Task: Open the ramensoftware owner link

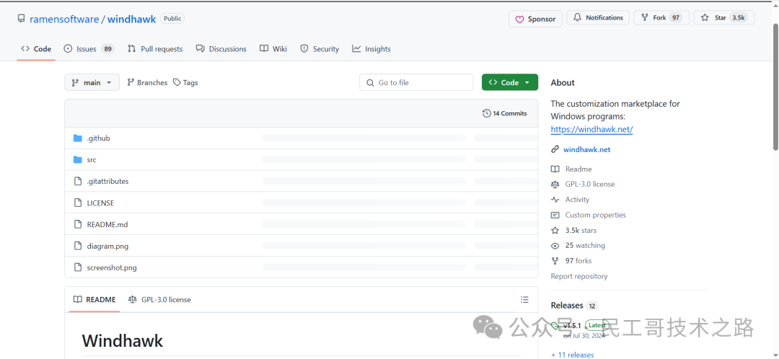Action: pyautogui.click(x=64, y=19)
